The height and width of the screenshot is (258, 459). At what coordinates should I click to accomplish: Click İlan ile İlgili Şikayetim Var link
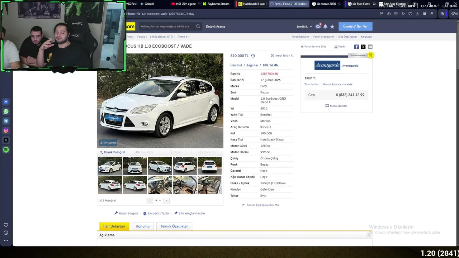click(261, 205)
